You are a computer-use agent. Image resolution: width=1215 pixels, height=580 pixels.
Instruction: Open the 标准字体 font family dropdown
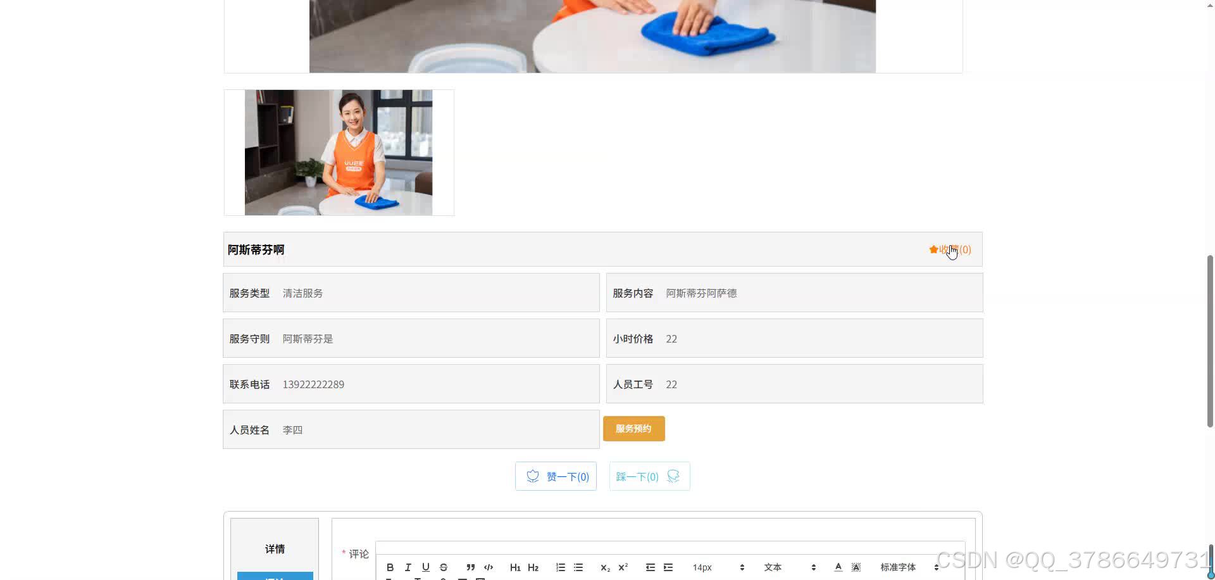(909, 567)
